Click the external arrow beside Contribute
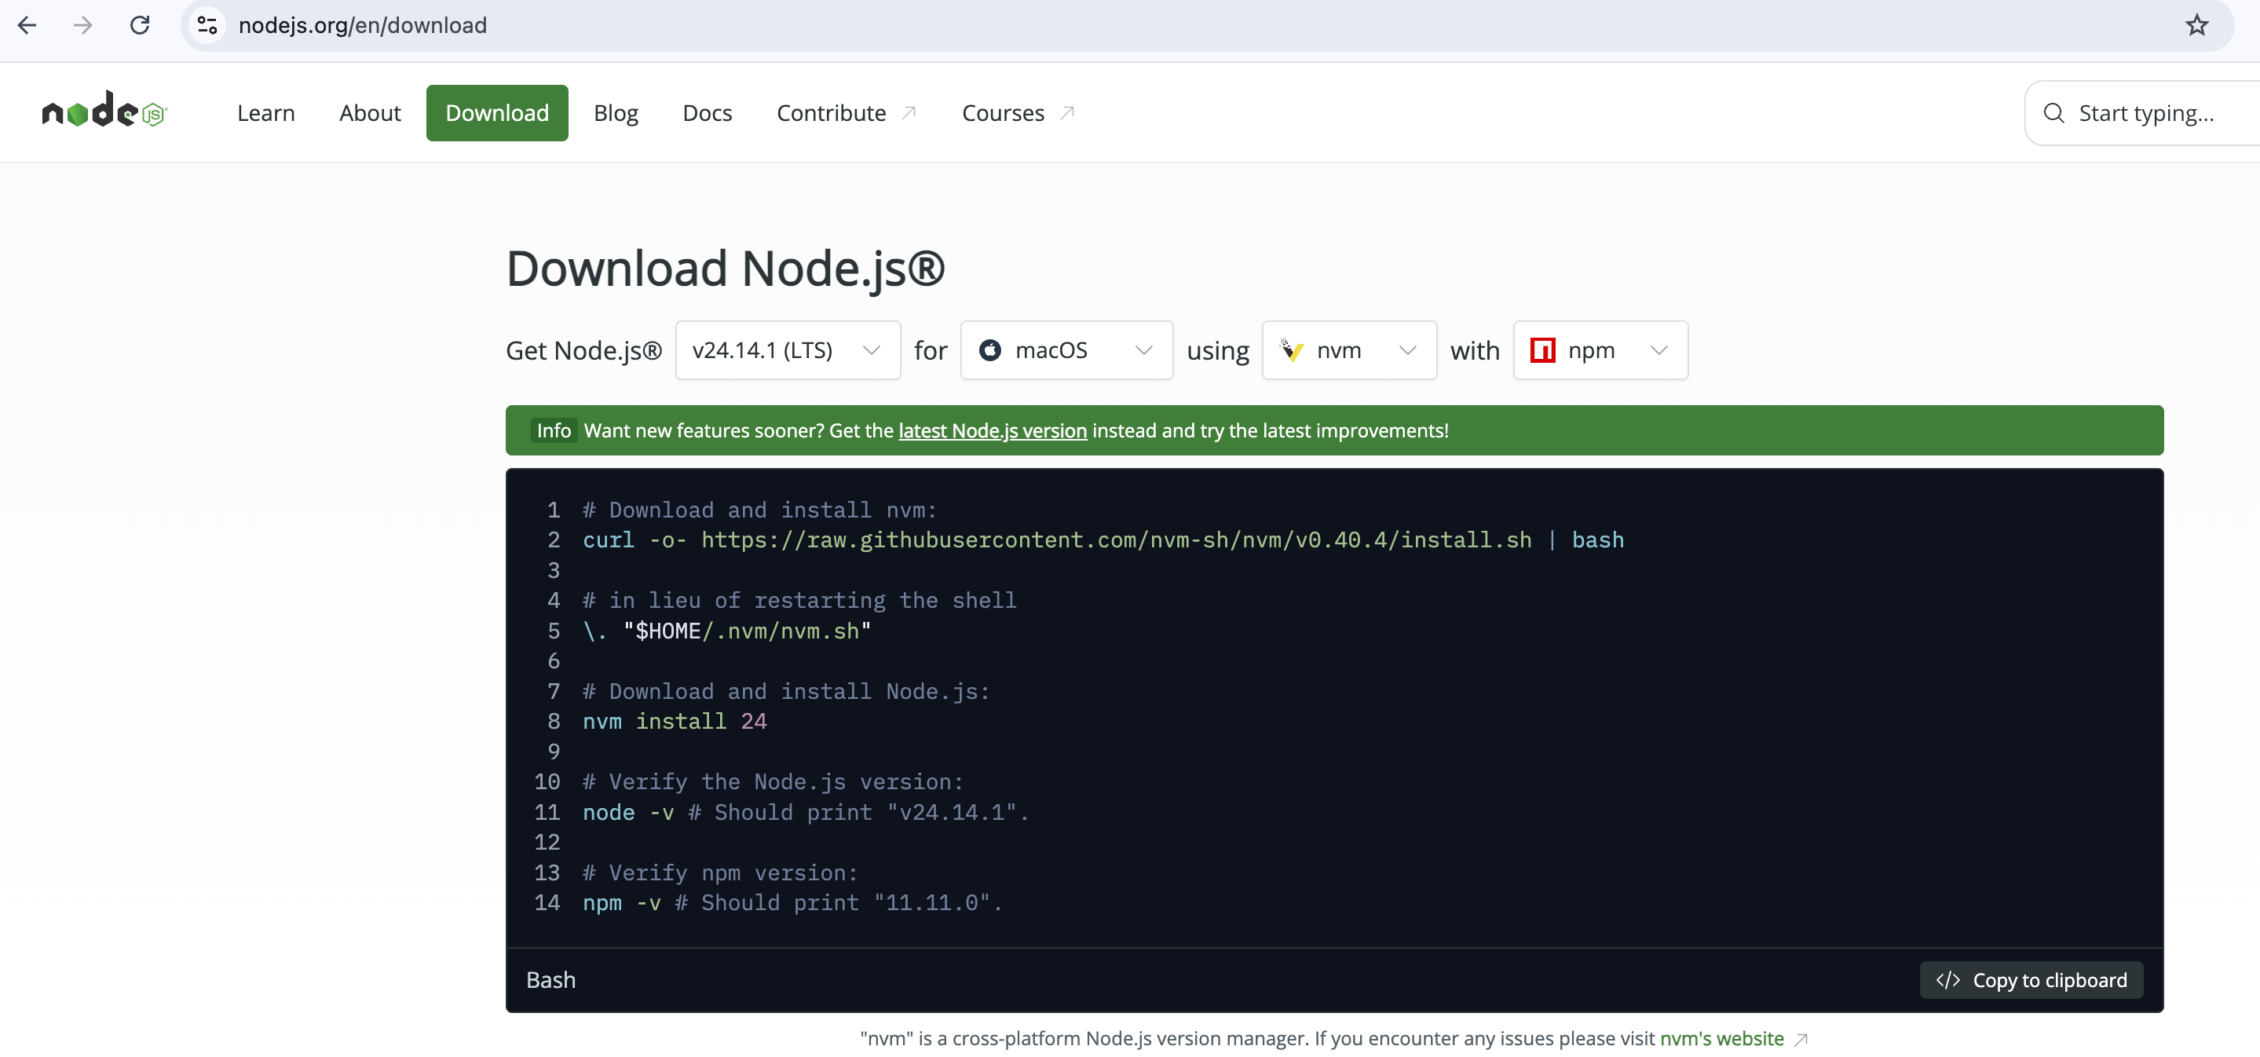 tap(909, 113)
